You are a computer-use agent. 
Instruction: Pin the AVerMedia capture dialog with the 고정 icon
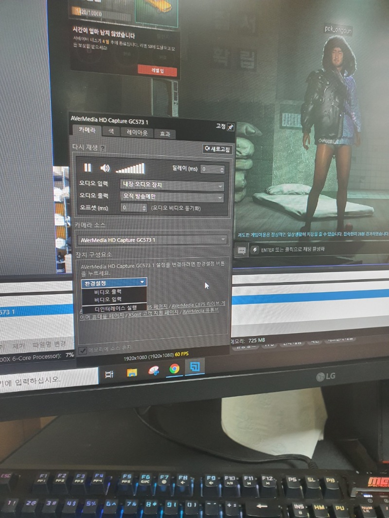point(230,127)
